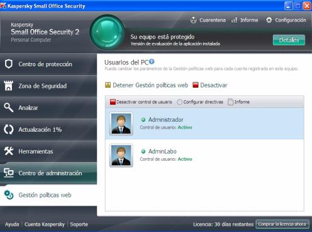Viewport: 312px width, 232px height.
Task: Click red stop icon beside Desactivar
Action: point(196,85)
